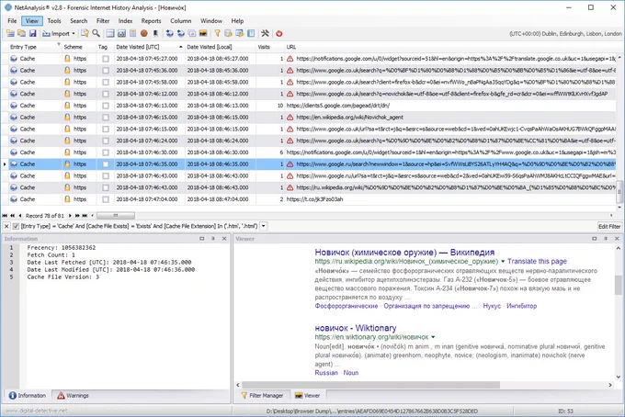
Task: Tick tag checkbox for selected 07:46:35 row
Action: click(106, 164)
